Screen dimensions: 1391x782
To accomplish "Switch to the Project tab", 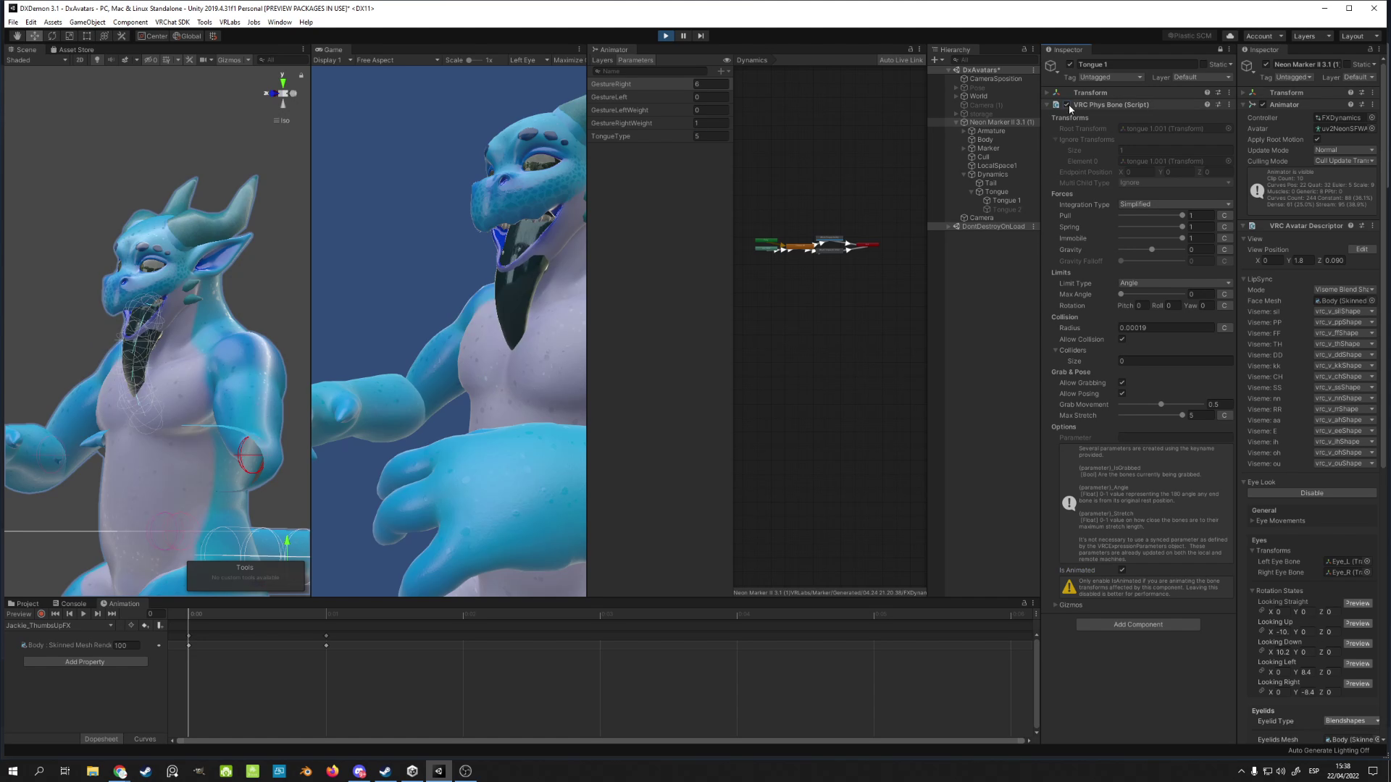I will pos(23,604).
